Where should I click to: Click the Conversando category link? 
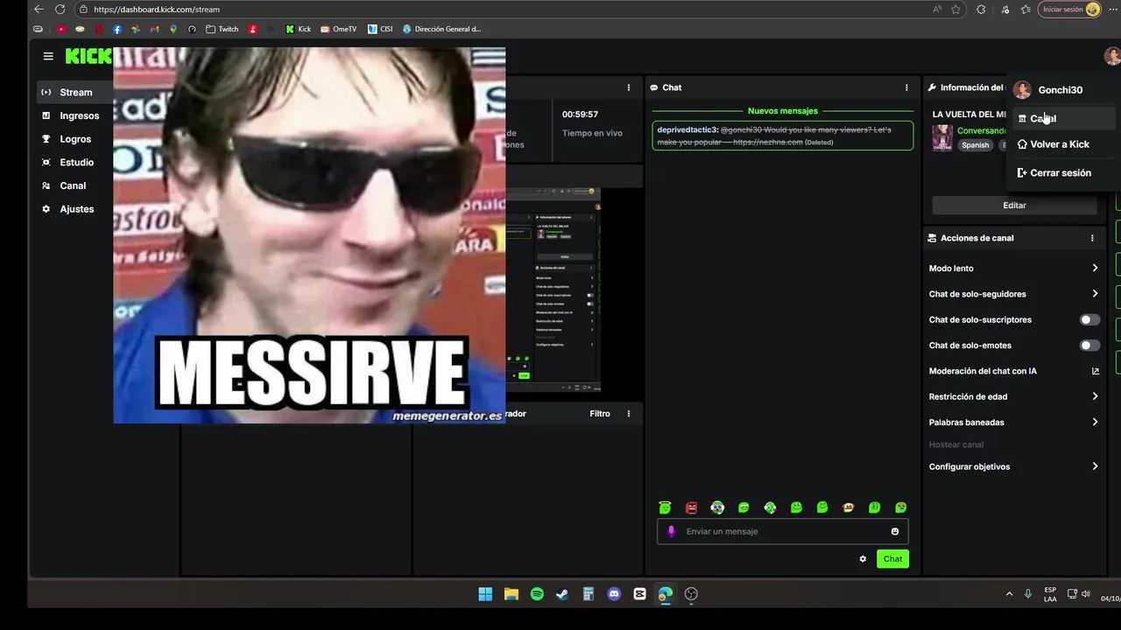point(982,130)
